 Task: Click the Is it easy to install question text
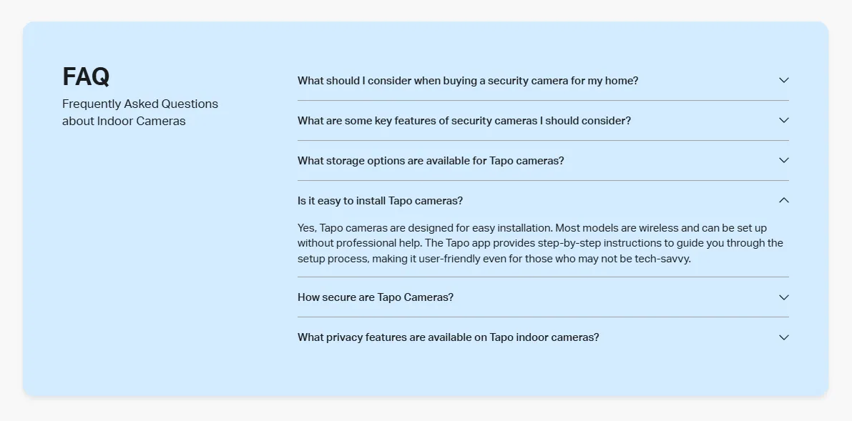(x=380, y=201)
